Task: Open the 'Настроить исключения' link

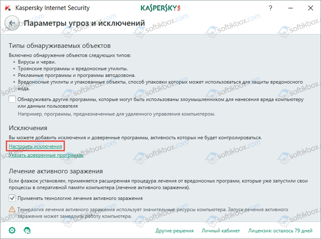Action: 35,146
